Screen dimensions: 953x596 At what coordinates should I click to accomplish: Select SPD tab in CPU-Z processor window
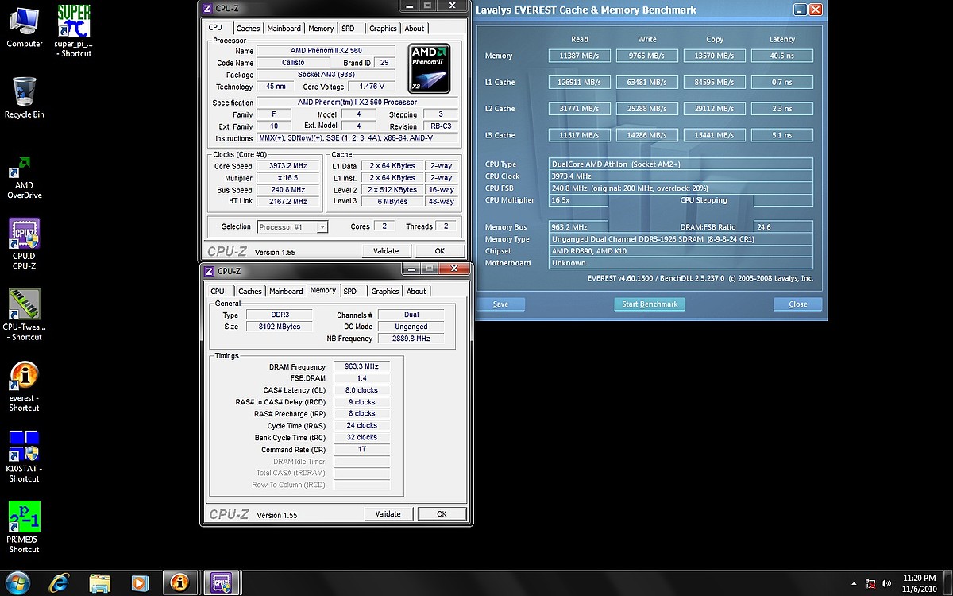[348, 28]
